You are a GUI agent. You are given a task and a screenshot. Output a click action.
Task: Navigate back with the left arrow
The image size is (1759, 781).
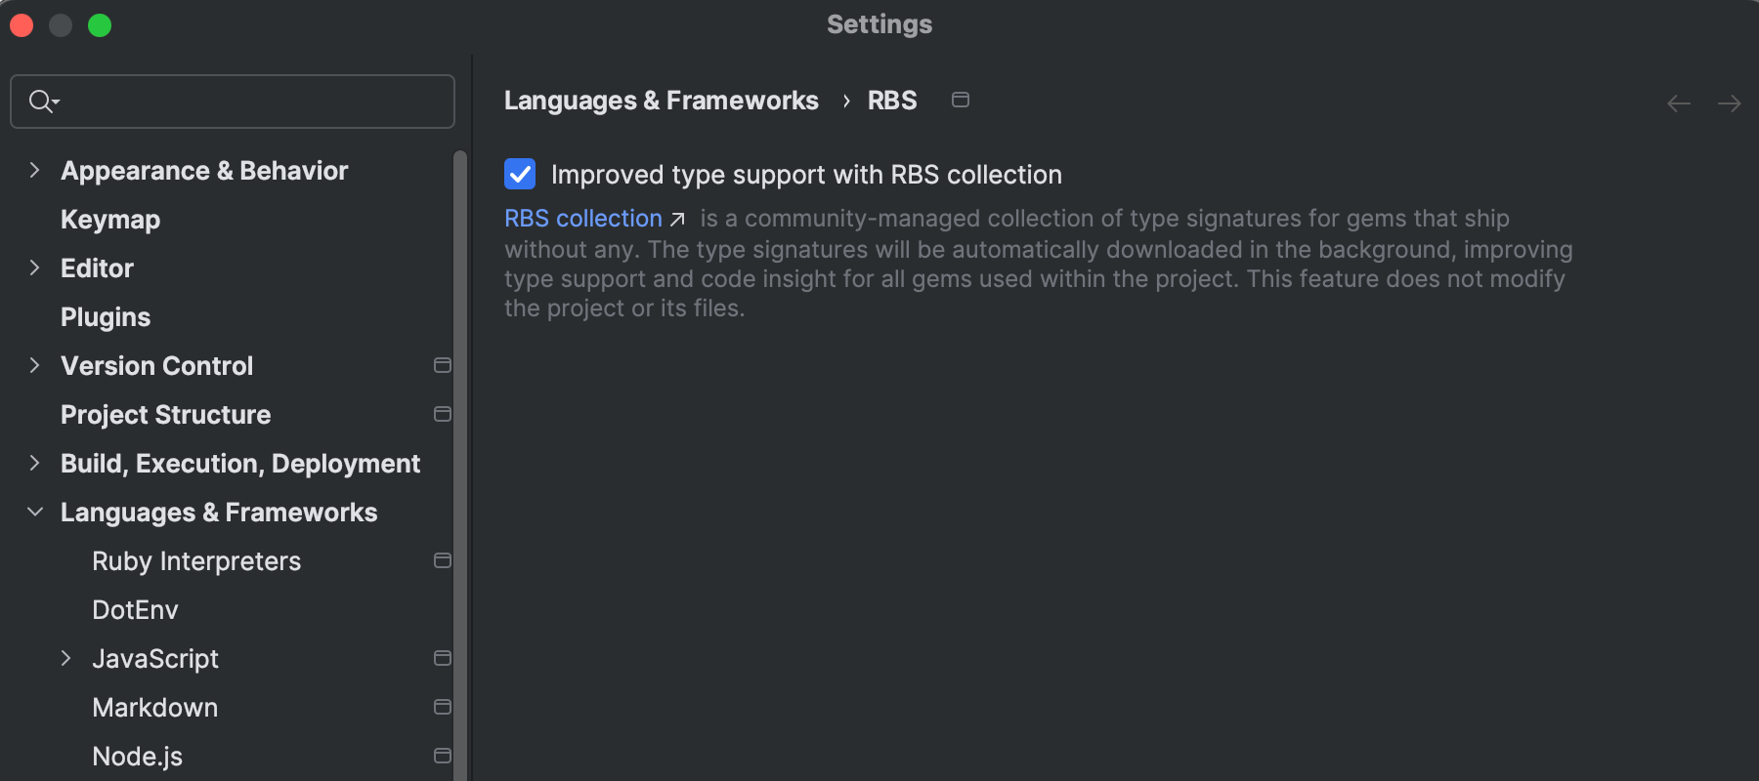tap(1679, 103)
